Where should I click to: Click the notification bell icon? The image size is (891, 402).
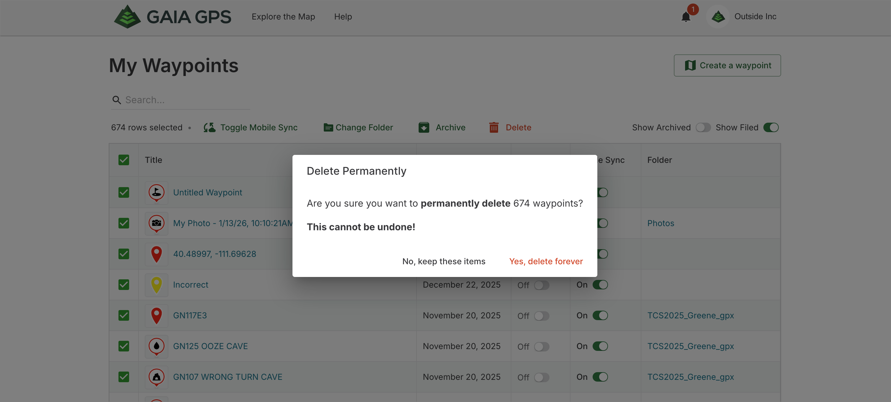coord(686,17)
